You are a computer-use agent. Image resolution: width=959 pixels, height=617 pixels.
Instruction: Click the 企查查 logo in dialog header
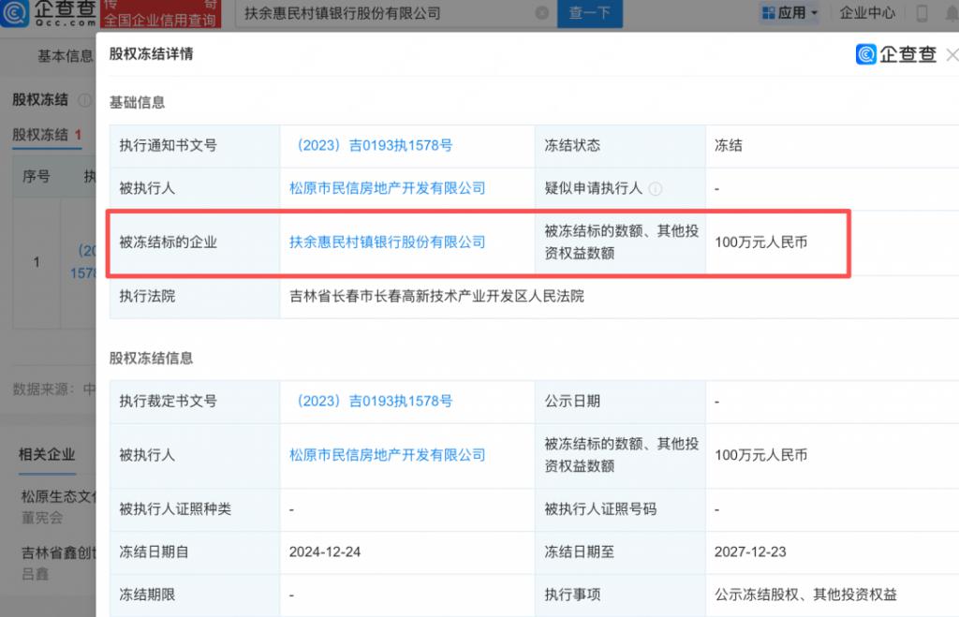point(896,54)
